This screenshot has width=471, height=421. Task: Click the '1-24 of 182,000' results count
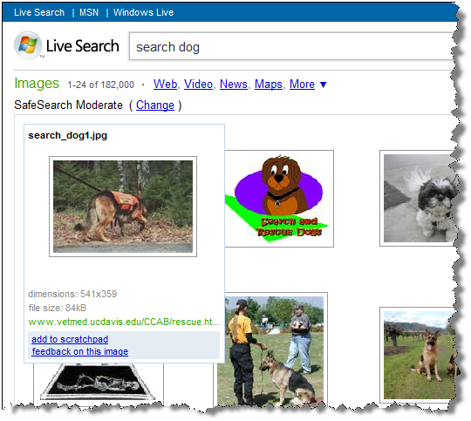point(100,85)
